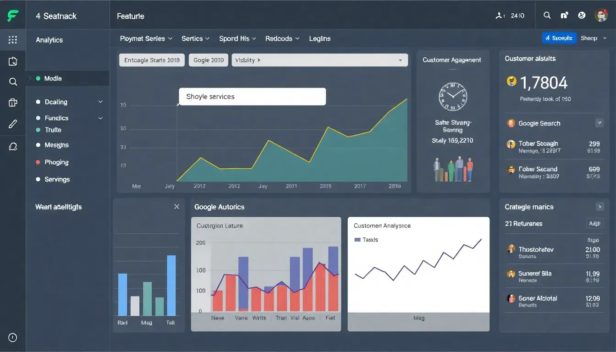Click the blue Scveults button

[559, 38]
